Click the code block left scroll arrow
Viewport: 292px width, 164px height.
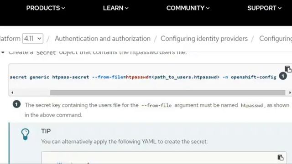pos(12,92)
